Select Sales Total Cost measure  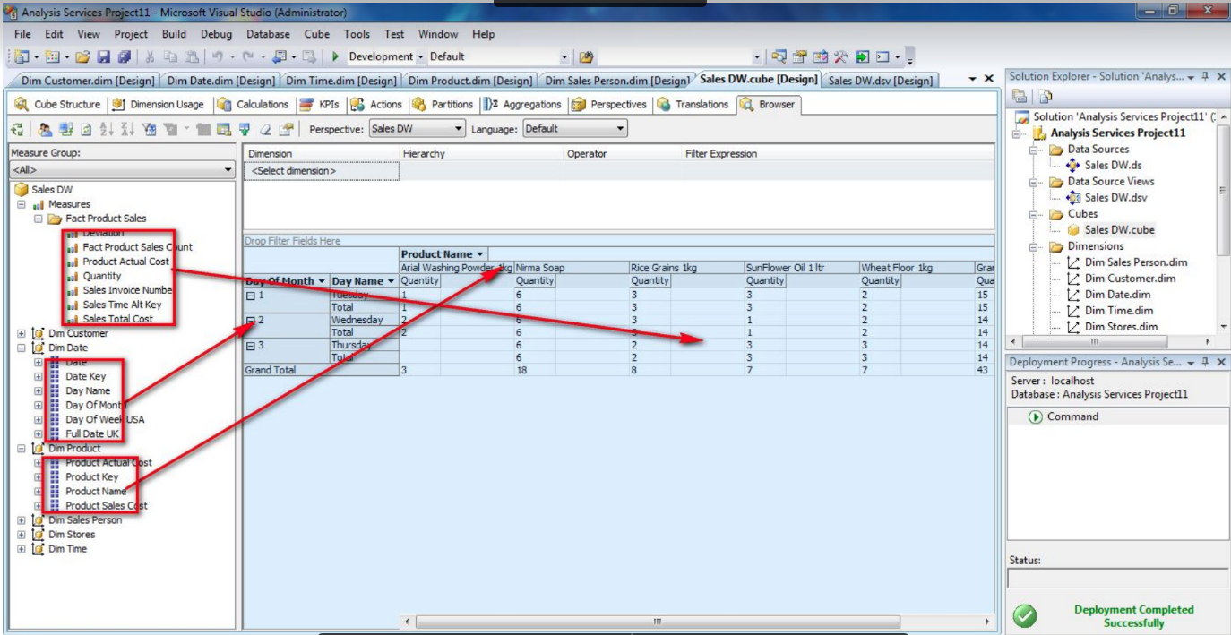pyautogui.click(x=117, y=319)
